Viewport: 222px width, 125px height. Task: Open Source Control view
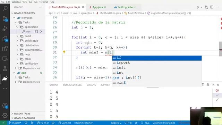tap(5, 18)
